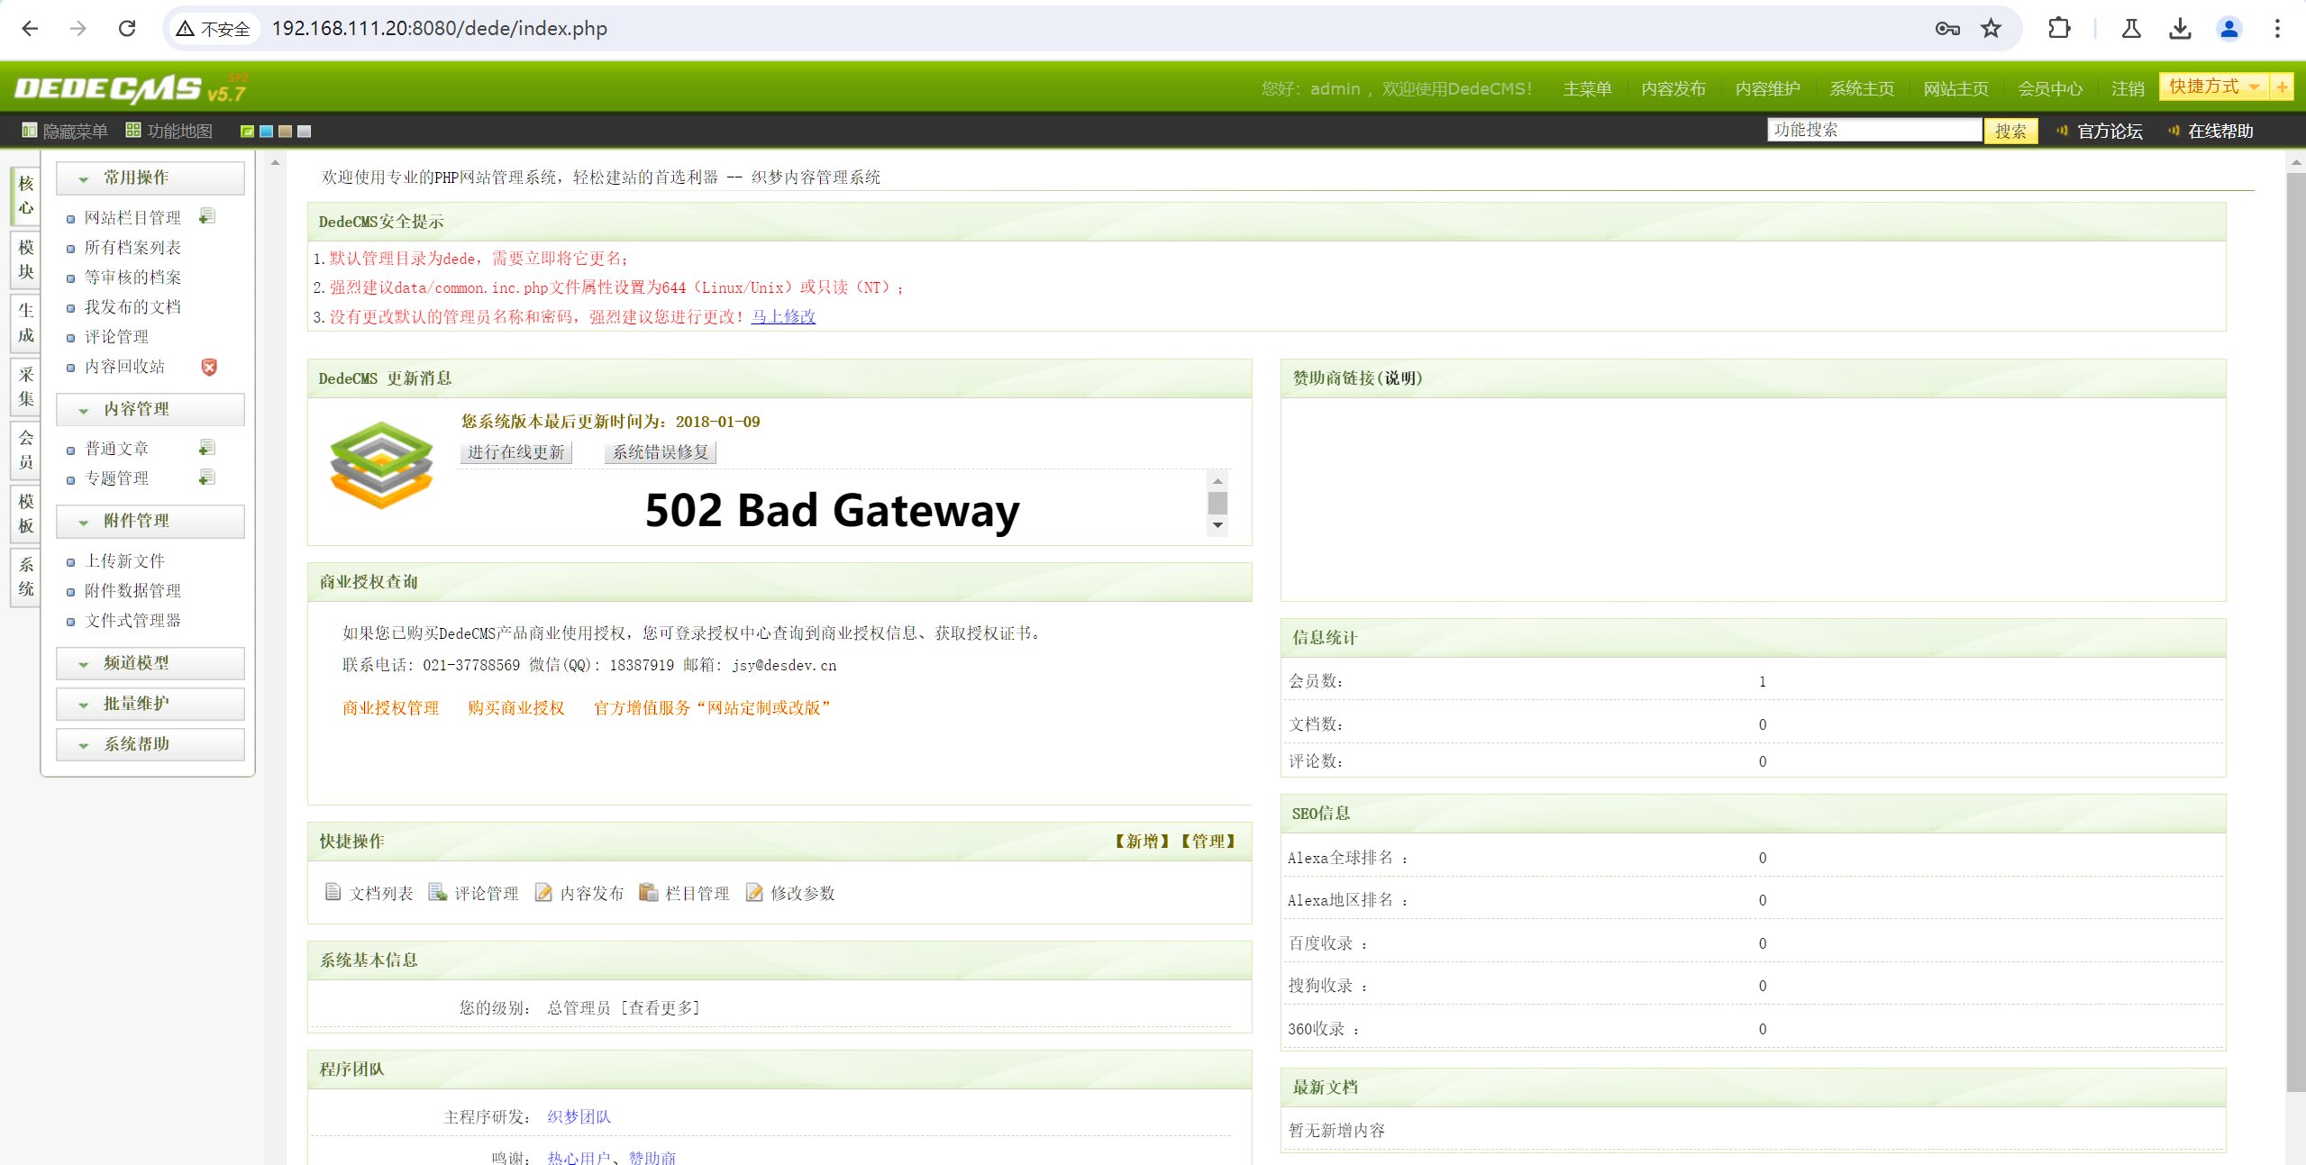Switch to the 生成 side tab
The image size is (2306, 1165).
click(25, 323)
